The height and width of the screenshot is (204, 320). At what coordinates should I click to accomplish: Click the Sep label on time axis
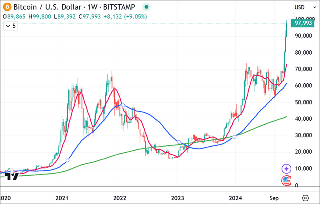(x=274, y=198)
